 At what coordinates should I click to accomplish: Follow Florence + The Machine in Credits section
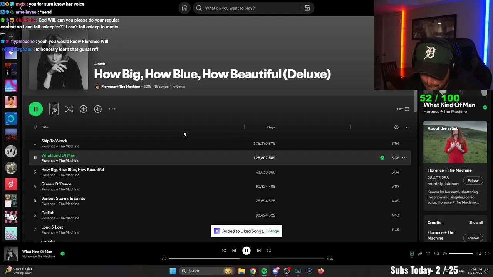pos(473,238)
